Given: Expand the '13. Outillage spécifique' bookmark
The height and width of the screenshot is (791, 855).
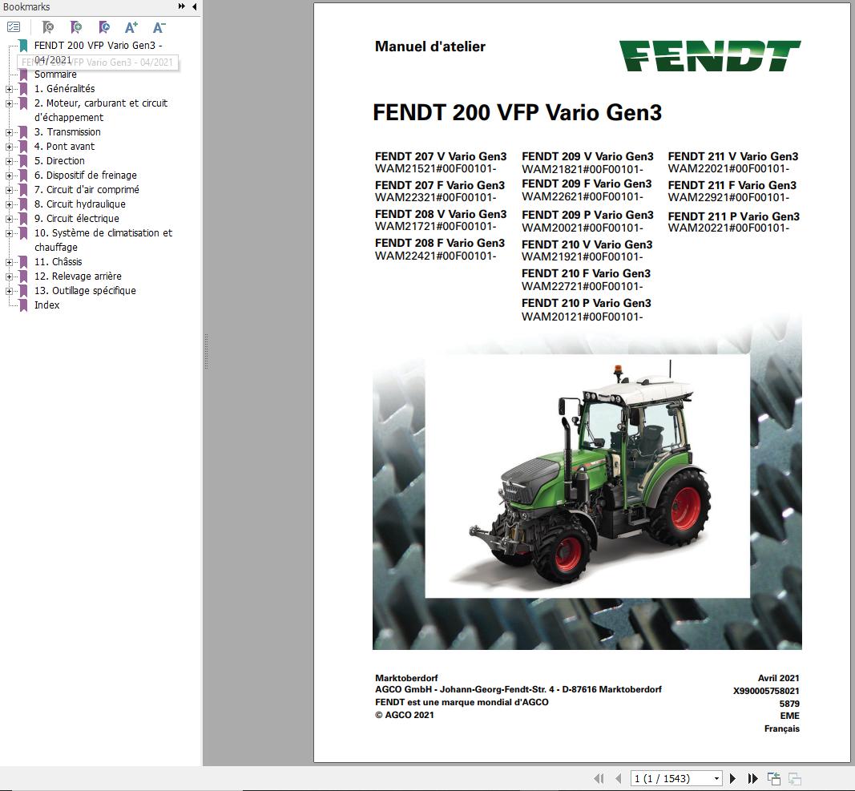Looking at the screenshot, I should 10,291.
